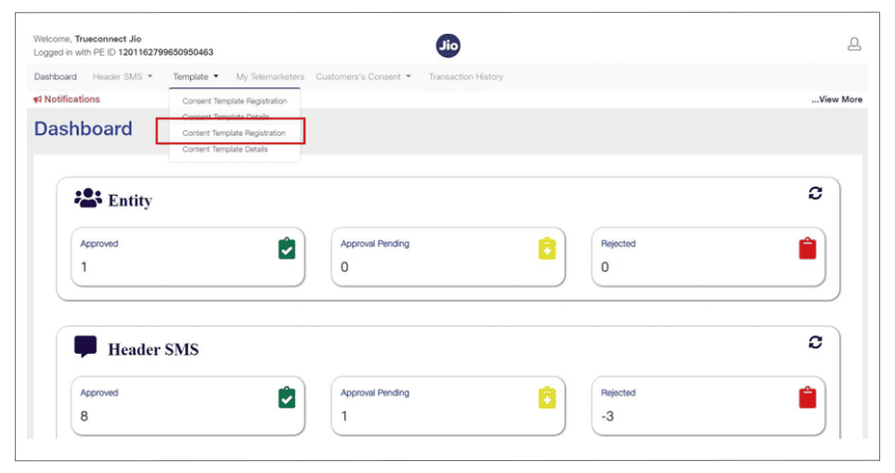Refresh the Entity section
This screenshot has height=473, width=895.
[x=815, y=194]
